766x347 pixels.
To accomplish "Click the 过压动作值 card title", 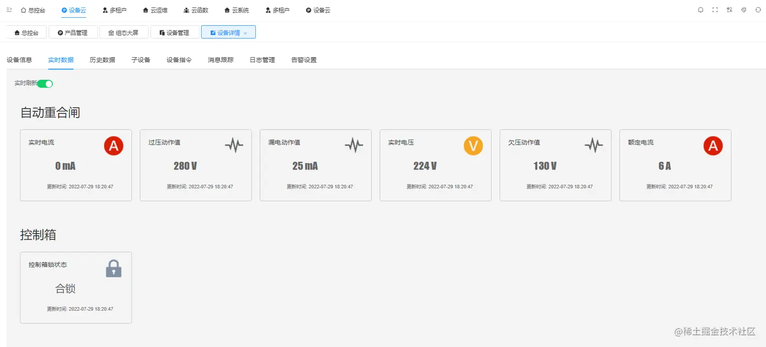I will tap(164, 143).
